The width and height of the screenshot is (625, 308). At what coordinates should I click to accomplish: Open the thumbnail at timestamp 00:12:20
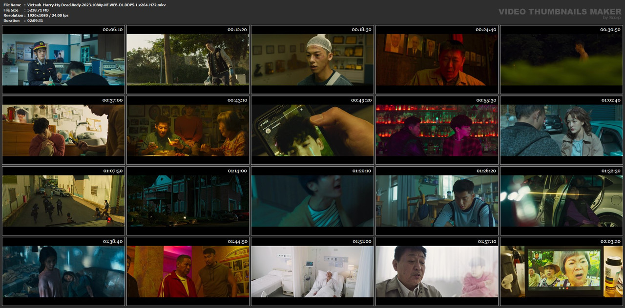tap(188, 59)
